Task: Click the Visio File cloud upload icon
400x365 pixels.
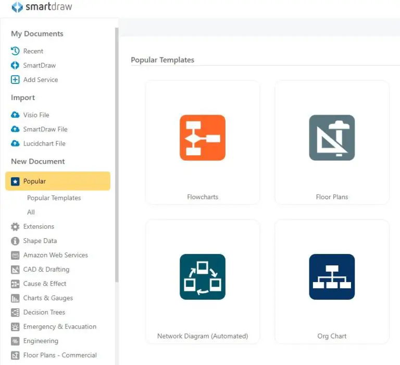Action: (x=15, y=115)
